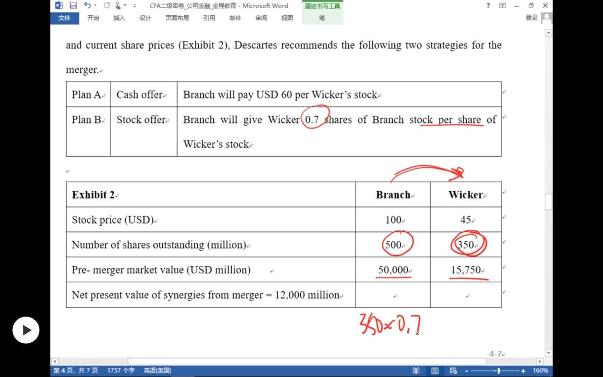Undo the last action
The height and width of the screenshot is (377, 603).
[87, 5]
